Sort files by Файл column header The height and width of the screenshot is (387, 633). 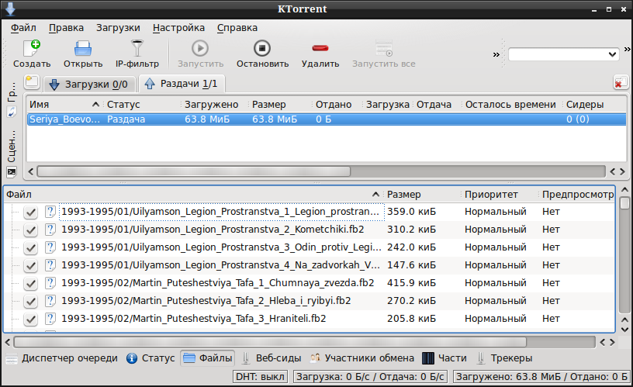[x=193, y=195]
